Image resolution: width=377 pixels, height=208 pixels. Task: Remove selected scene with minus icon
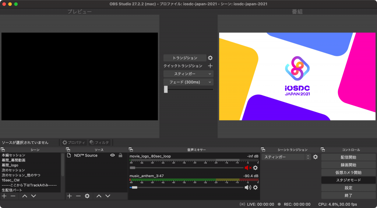pyautogui.click(x=13, y=196)
